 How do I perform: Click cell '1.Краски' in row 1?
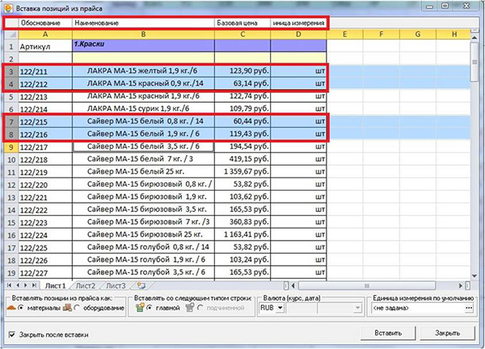point(143,45)
